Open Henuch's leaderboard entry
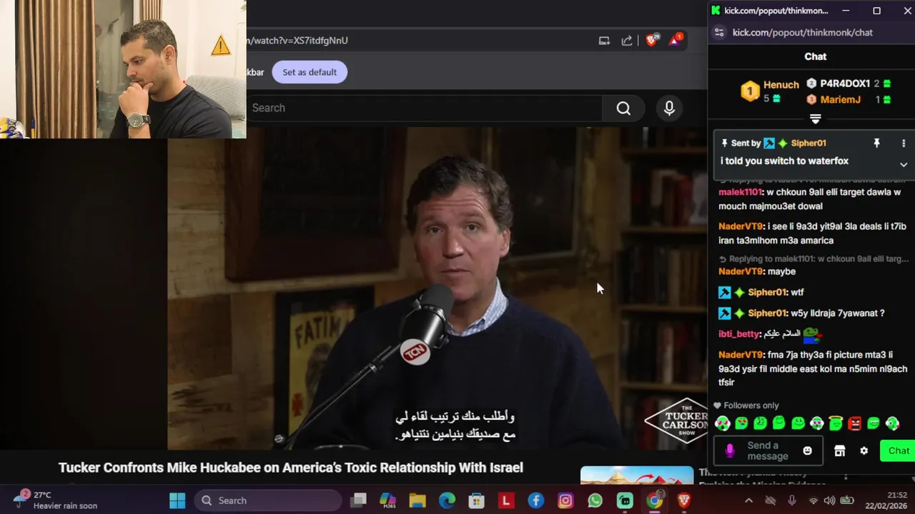Viewport: 915px width, 514px height. (770, 91)
